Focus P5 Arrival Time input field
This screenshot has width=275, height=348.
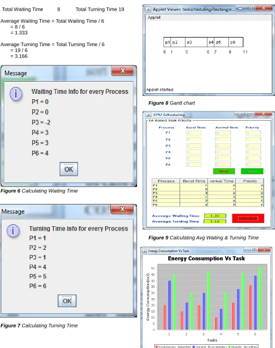[223, 158]
